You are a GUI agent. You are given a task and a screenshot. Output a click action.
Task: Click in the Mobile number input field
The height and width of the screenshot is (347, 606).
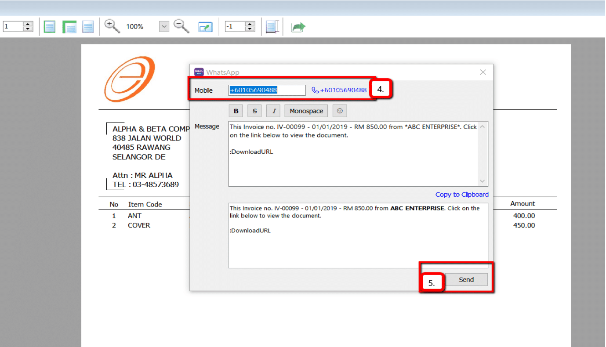click(267, 90)
